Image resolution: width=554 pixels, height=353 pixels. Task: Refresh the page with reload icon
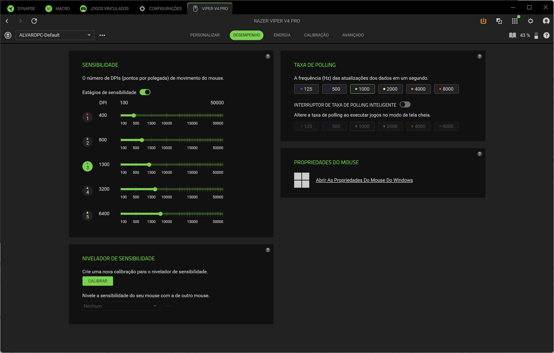coord(34,21)
